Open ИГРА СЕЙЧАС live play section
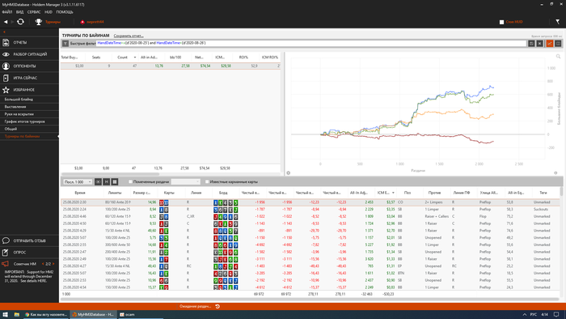Image resolution: width=566 pixels, height=319 pixels. [29, 78]
